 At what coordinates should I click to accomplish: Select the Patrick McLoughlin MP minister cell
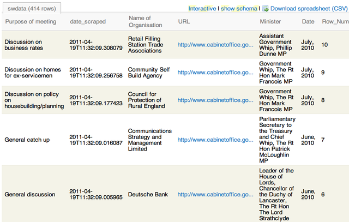pos(278,140)
